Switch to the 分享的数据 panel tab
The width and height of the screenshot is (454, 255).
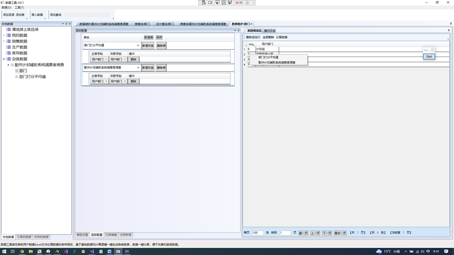(24, 237)
